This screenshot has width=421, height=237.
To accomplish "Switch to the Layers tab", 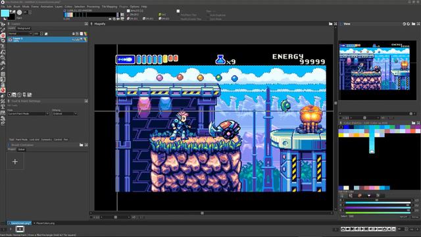I will click(x=12, y=28).
